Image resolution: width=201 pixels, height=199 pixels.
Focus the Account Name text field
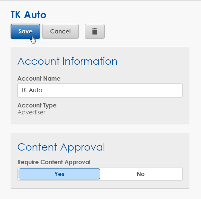pos(100,90)
